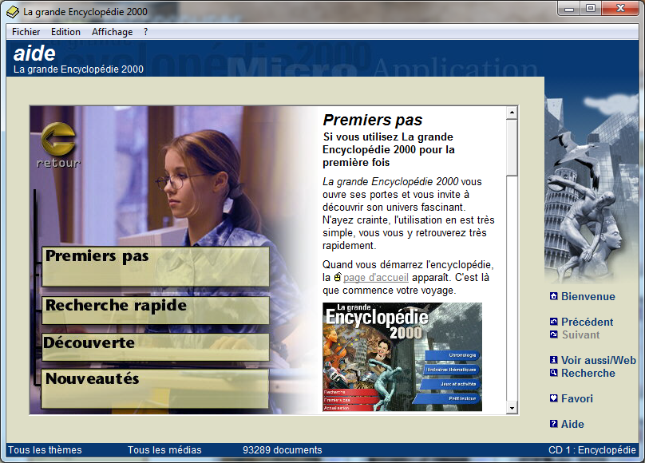645x463 pixels.
Task: Open the Fichier menu
Action: point(26,32)
